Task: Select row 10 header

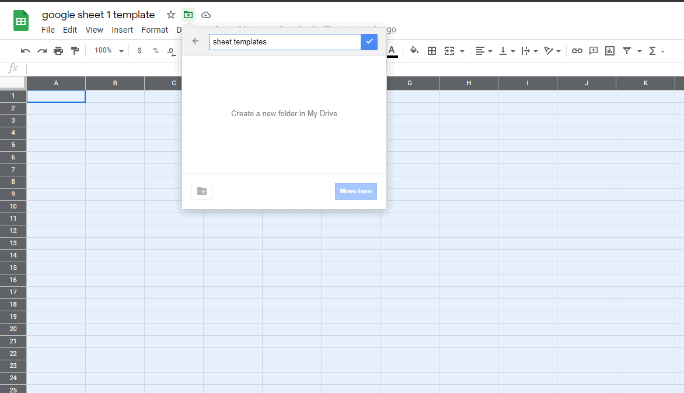Action: [x=13, y=207]
